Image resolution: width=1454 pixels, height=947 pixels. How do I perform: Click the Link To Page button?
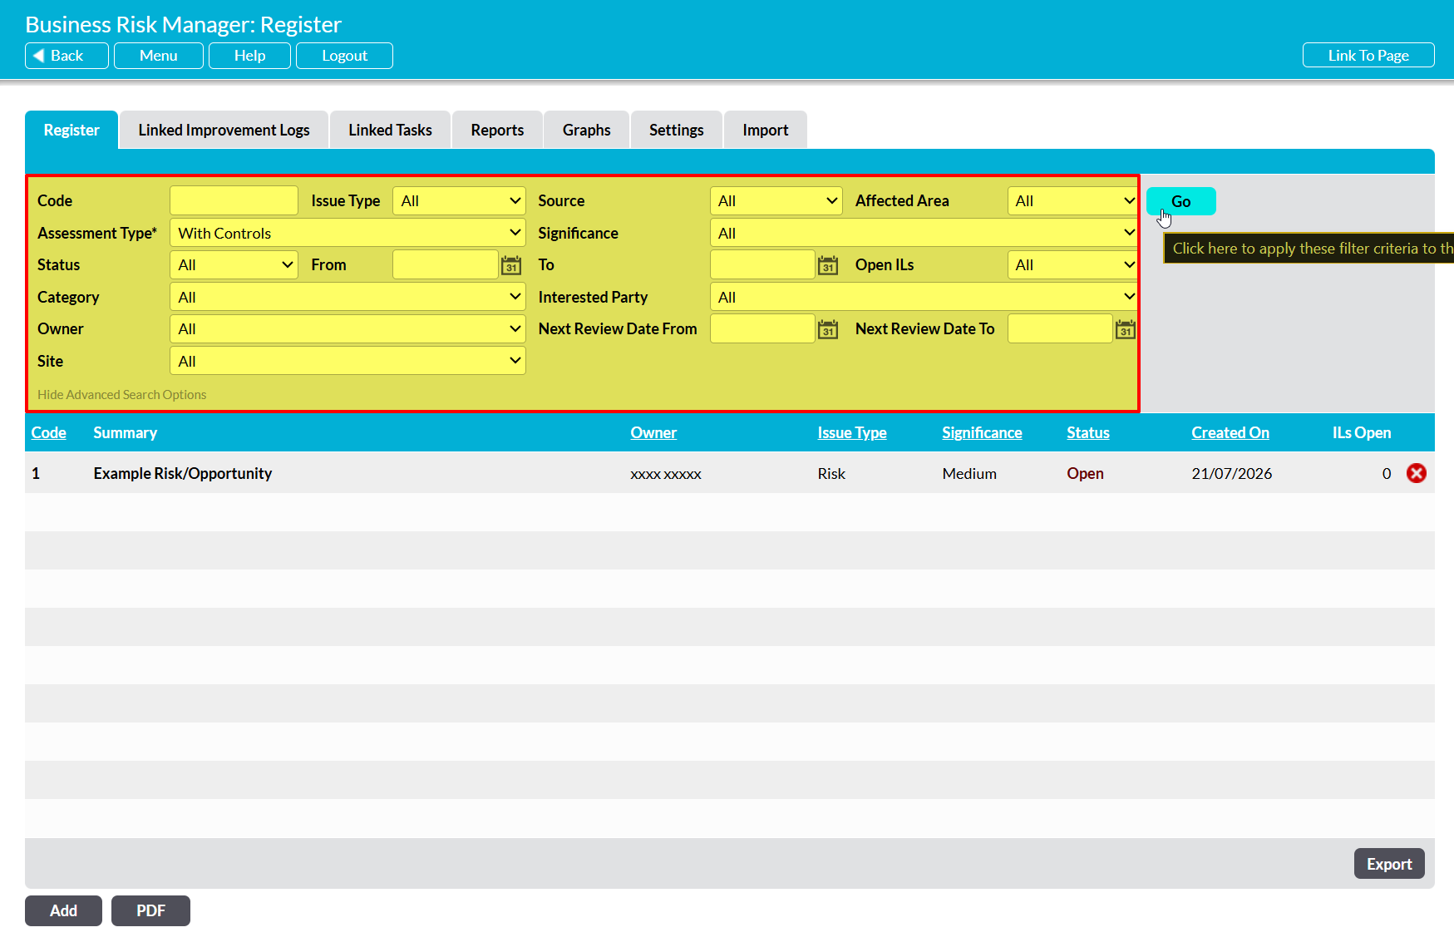point(1368,56)
